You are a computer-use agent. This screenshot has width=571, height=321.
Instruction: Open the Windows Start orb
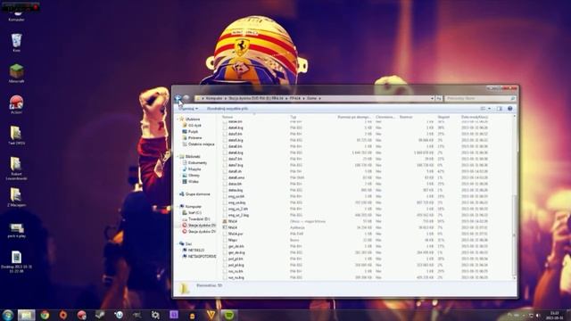(x=8, y=315)
